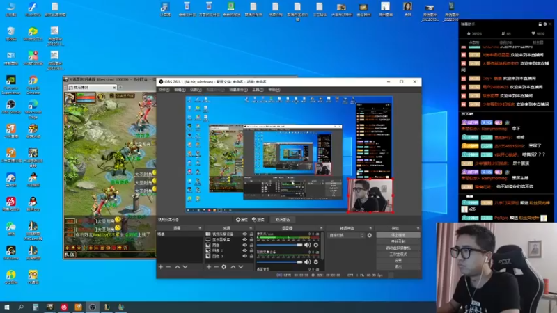This screenshot has width=557, height=313.
Task: Click OBS icon in Windows taskbar
Action: click(93, 307)
